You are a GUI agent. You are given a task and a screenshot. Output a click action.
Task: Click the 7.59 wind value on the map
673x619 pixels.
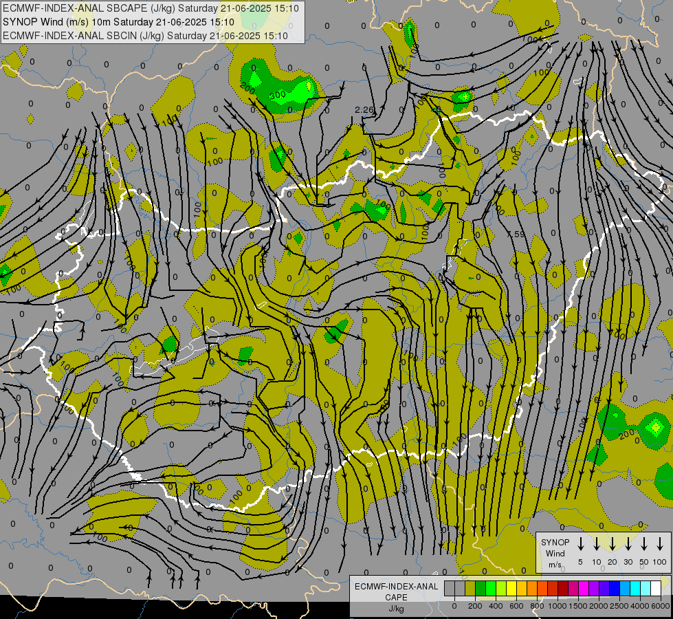coord(516,235)
